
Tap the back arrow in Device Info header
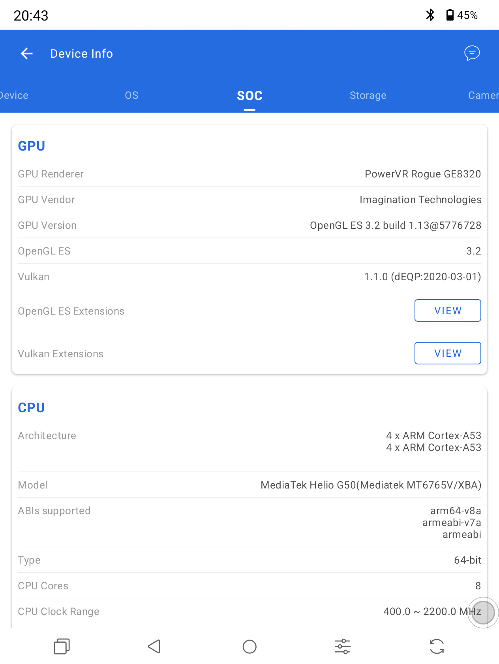[x=26, y=53]
